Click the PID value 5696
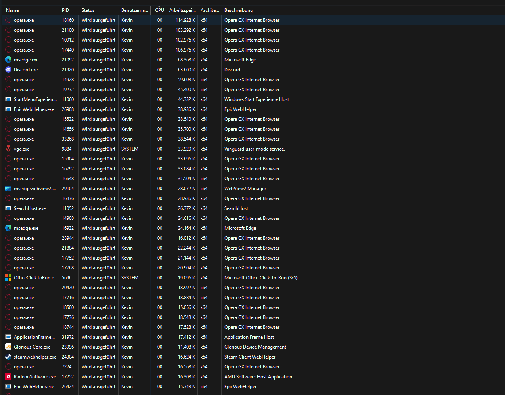 click(67, 278)
